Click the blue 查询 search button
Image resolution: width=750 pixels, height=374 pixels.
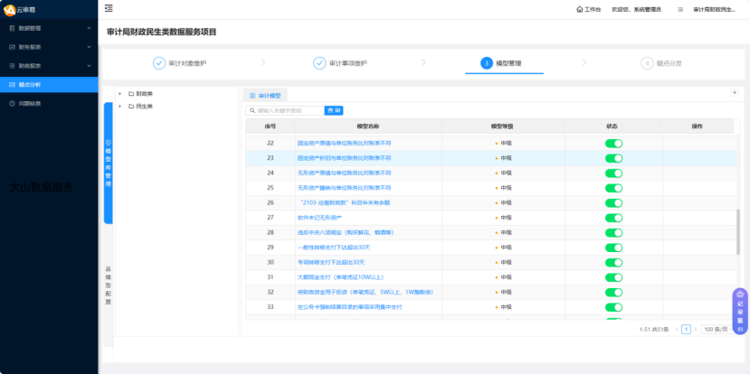[x=334, y=110]
